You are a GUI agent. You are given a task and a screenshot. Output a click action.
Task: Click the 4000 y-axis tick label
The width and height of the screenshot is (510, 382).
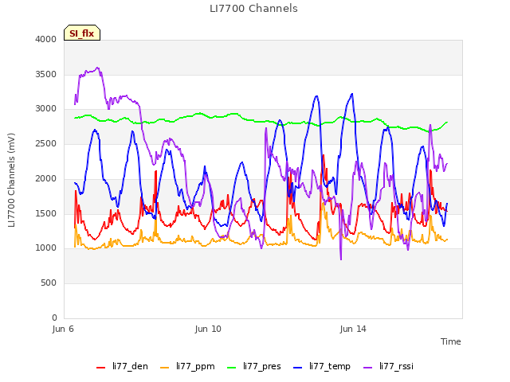[46, 39]
